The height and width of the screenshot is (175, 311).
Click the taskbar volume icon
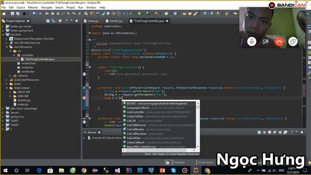click(x=274, y=171)
